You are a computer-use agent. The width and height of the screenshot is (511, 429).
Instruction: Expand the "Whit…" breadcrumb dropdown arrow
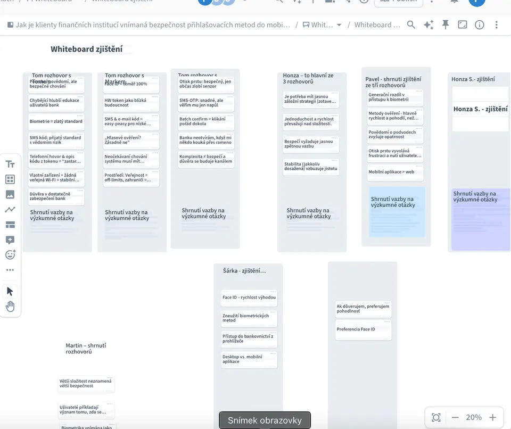coord(339,25)
